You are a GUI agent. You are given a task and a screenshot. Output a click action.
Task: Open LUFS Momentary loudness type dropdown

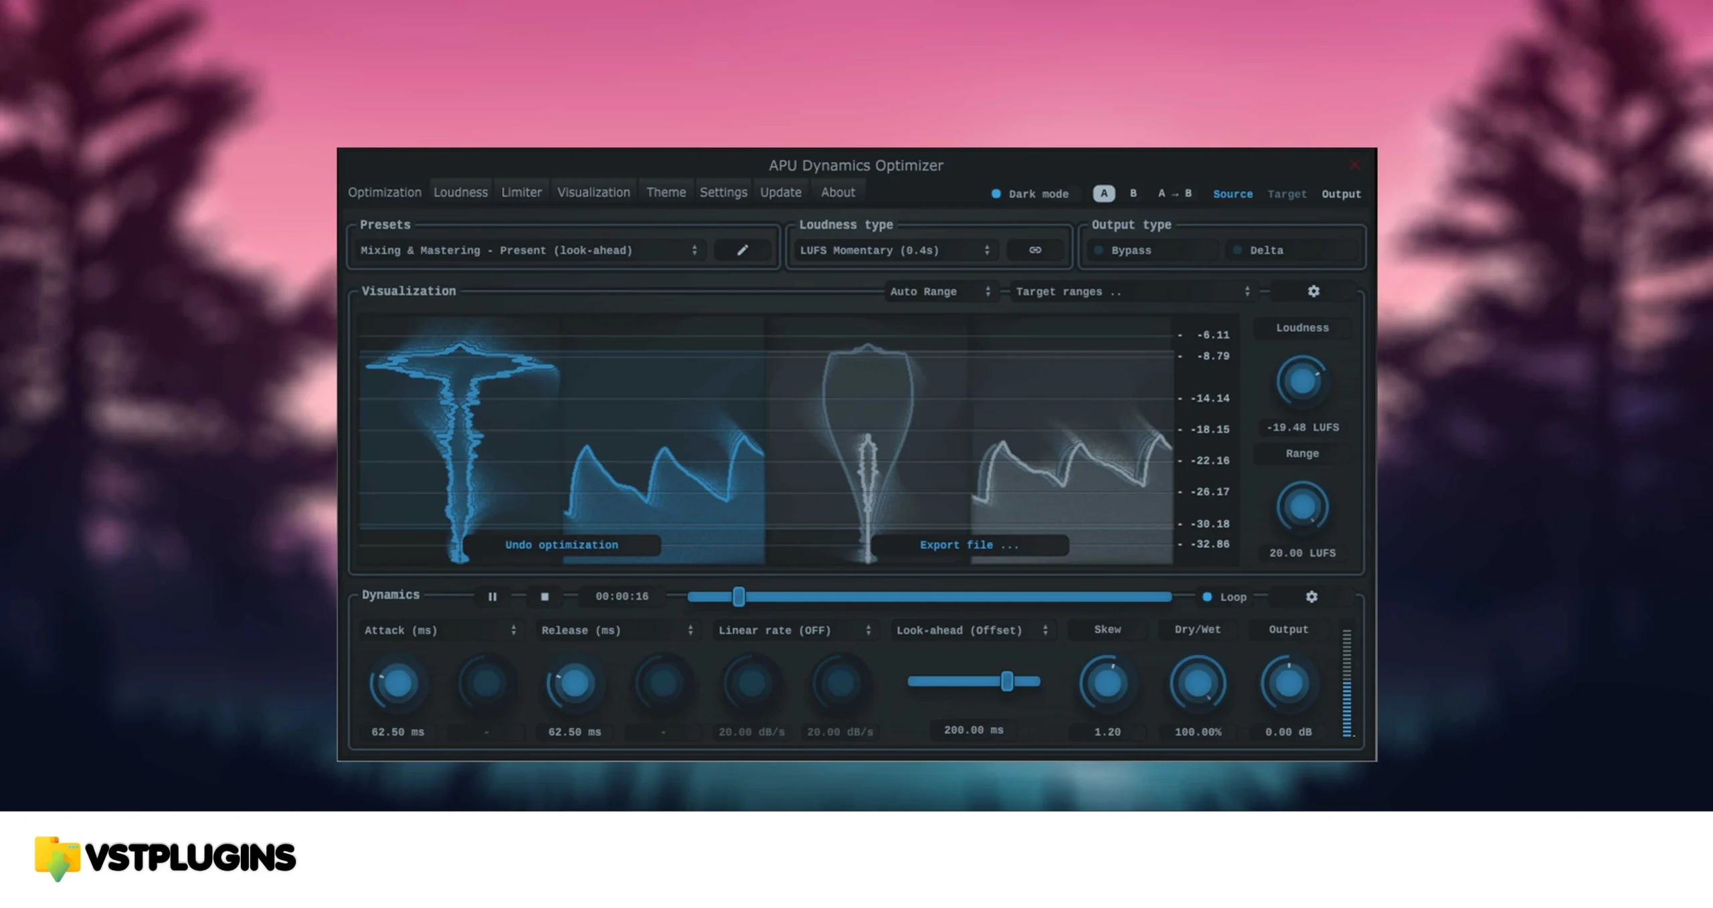(x=895, y=250)
